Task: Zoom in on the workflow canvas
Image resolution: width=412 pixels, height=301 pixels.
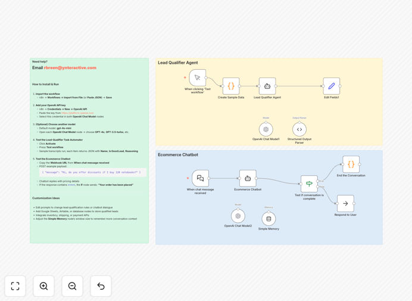Action: 43,286
